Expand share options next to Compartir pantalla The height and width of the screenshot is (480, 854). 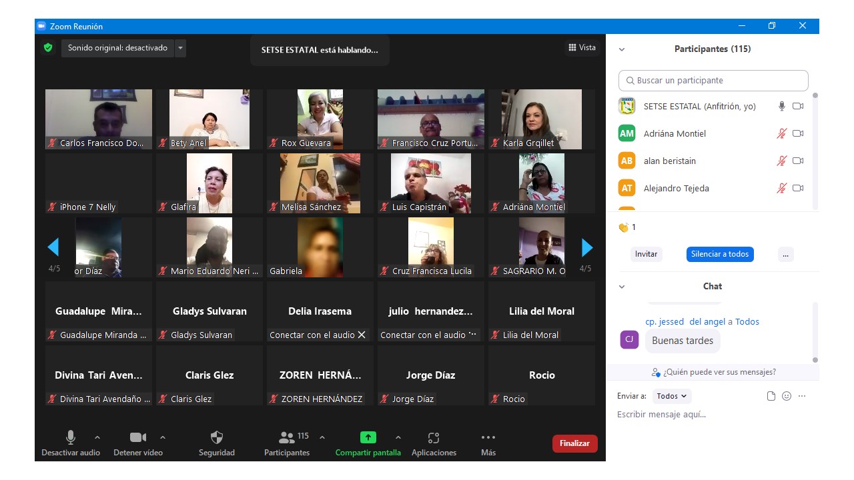(398, 437)
